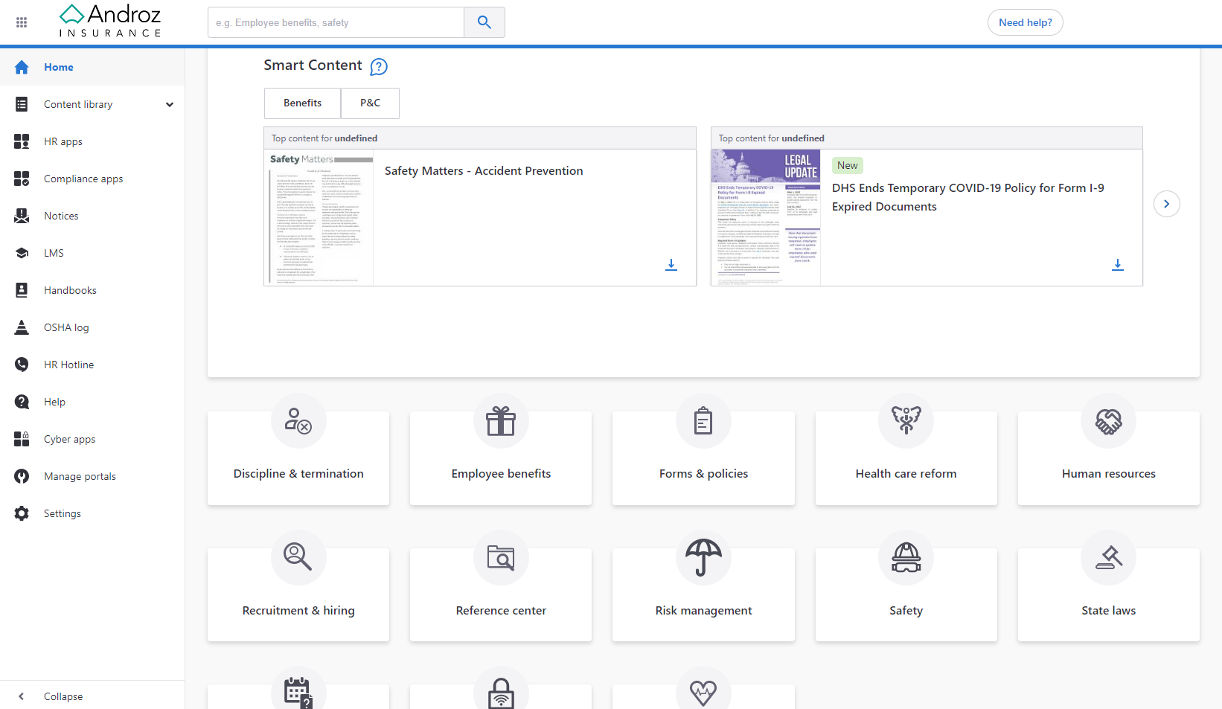
Task: Click the Notices sidebar icon
Action: pos(22,216)
